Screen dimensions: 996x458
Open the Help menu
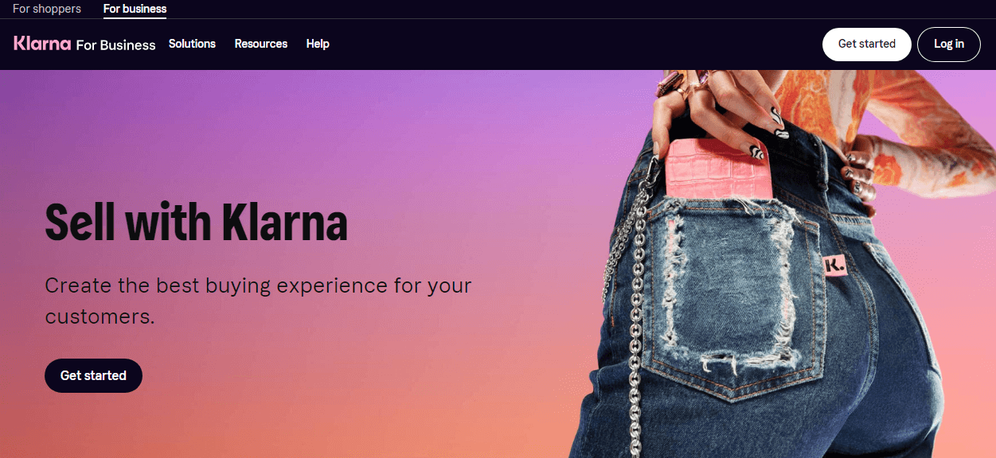coord(318,44)
